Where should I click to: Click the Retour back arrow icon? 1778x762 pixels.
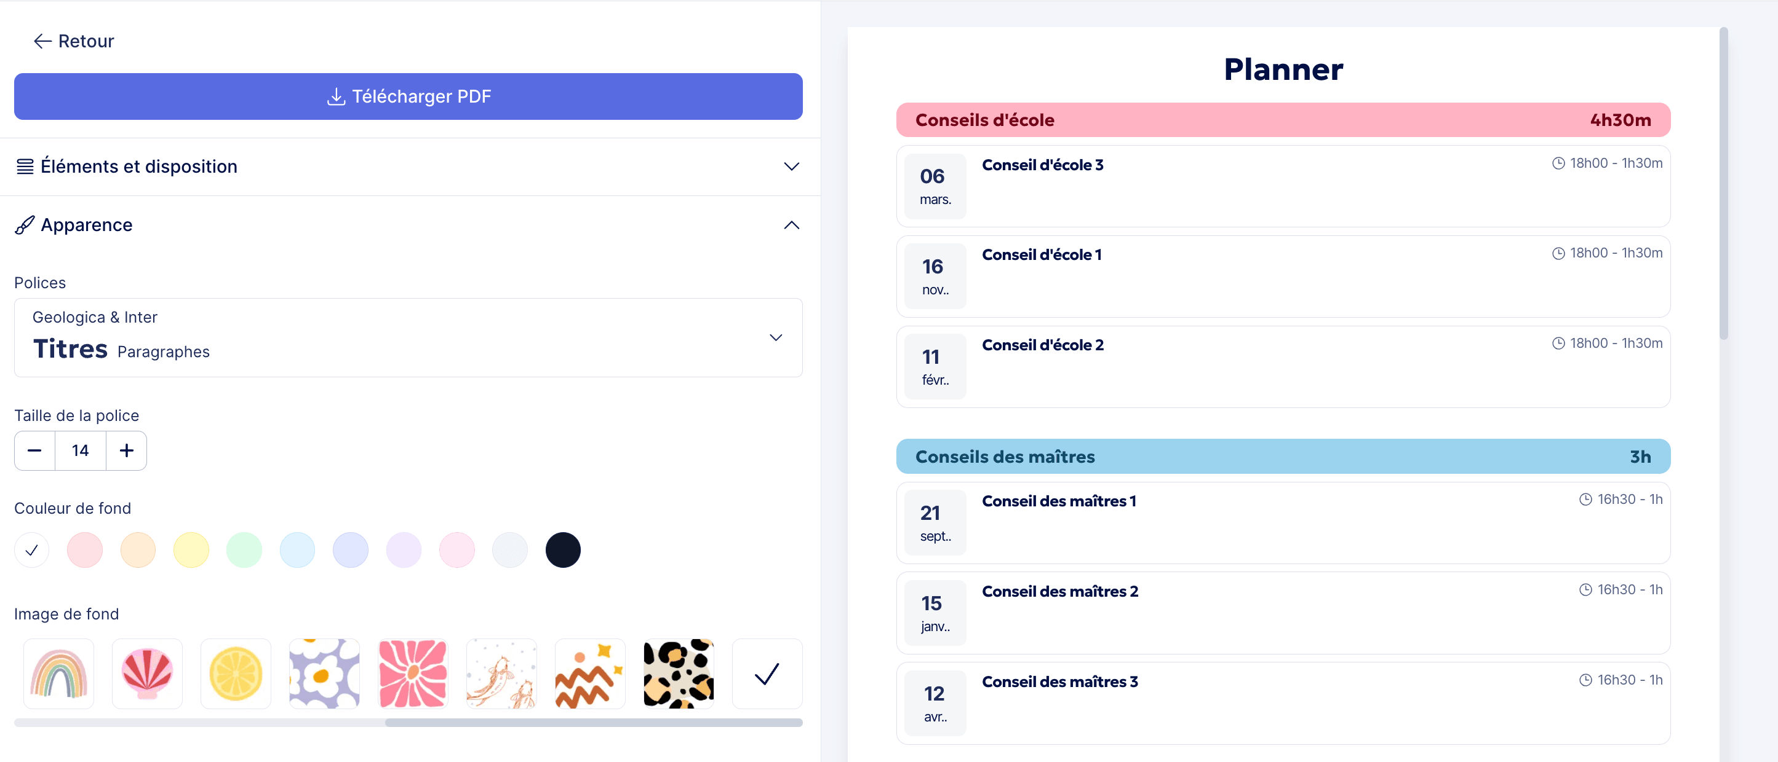click(x=42, y=41)
